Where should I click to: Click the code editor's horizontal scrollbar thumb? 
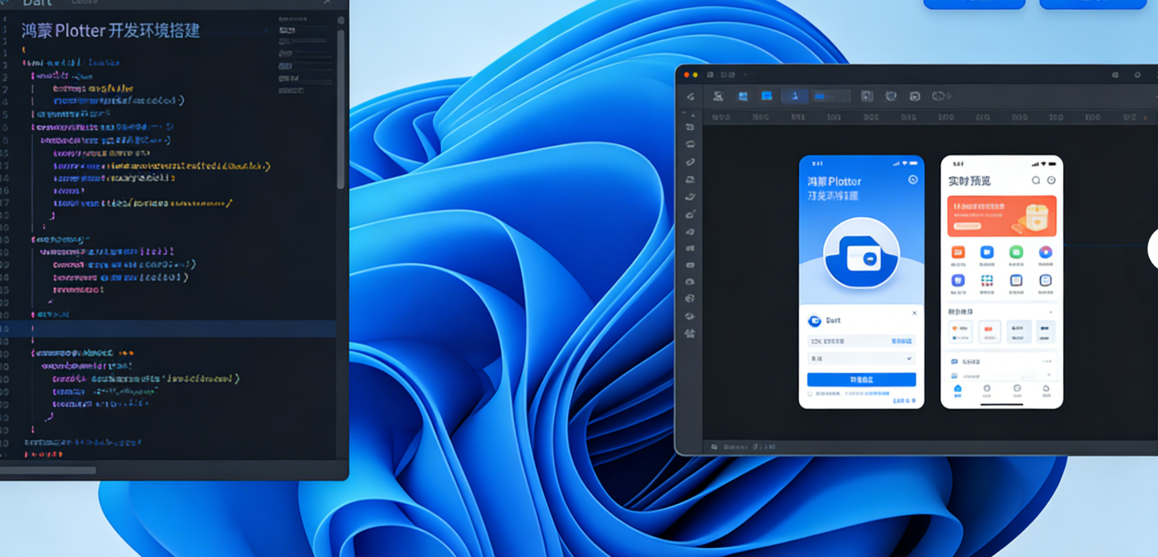tap(48, 470)
